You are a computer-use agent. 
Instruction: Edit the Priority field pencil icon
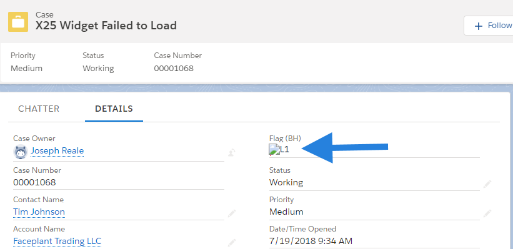[487, 213]
